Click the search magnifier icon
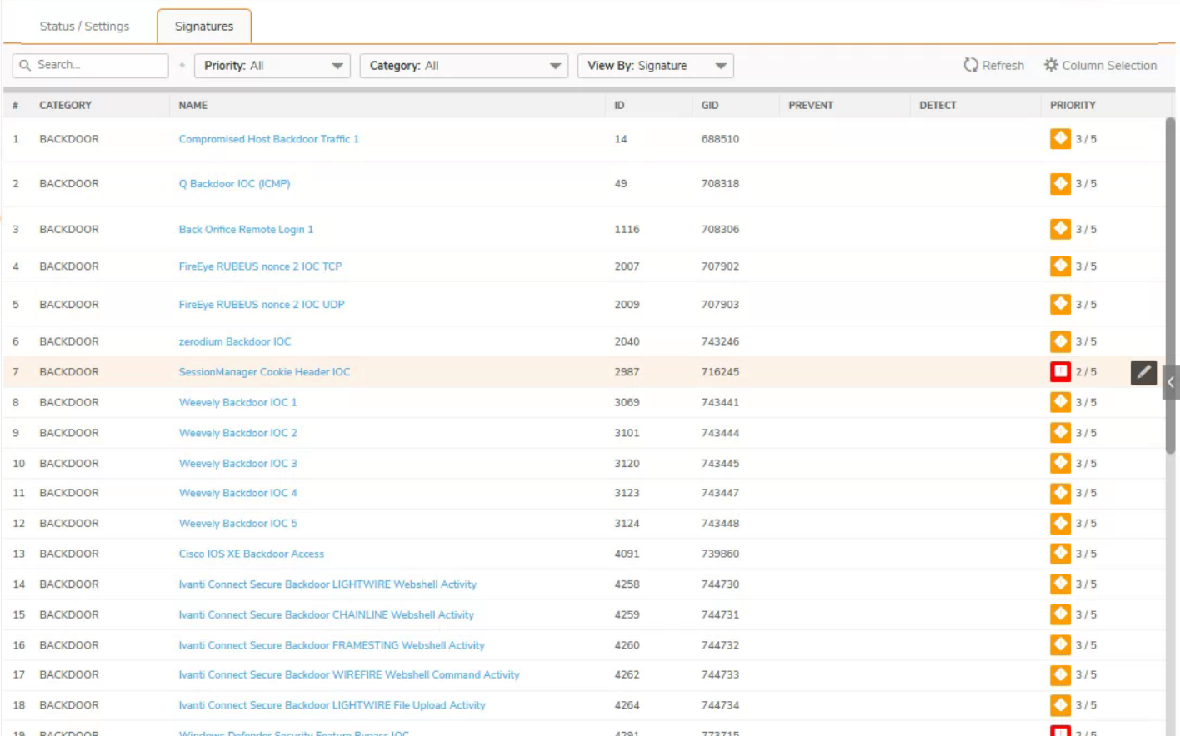Screen dimensions: 1180x736 [25, 65]
